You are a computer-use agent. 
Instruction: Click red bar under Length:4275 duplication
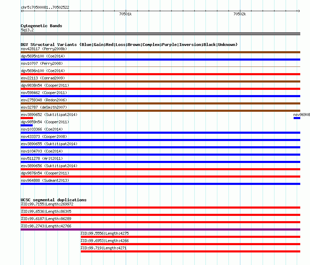[191, 237]
